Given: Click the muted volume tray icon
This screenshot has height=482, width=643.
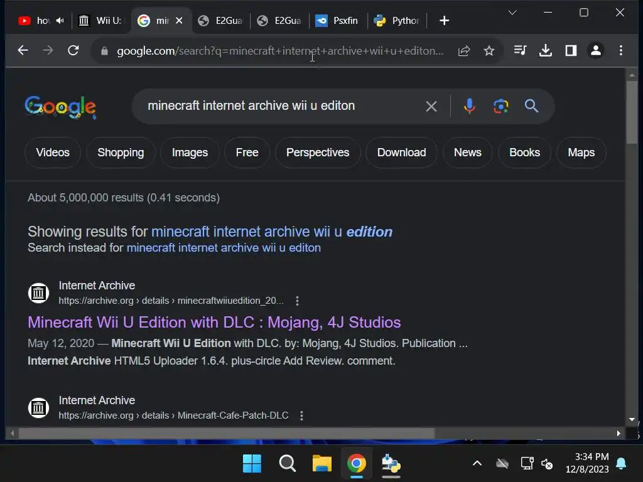Looking at the screenshot, I should pyautogui.click(x=547, y=464).
